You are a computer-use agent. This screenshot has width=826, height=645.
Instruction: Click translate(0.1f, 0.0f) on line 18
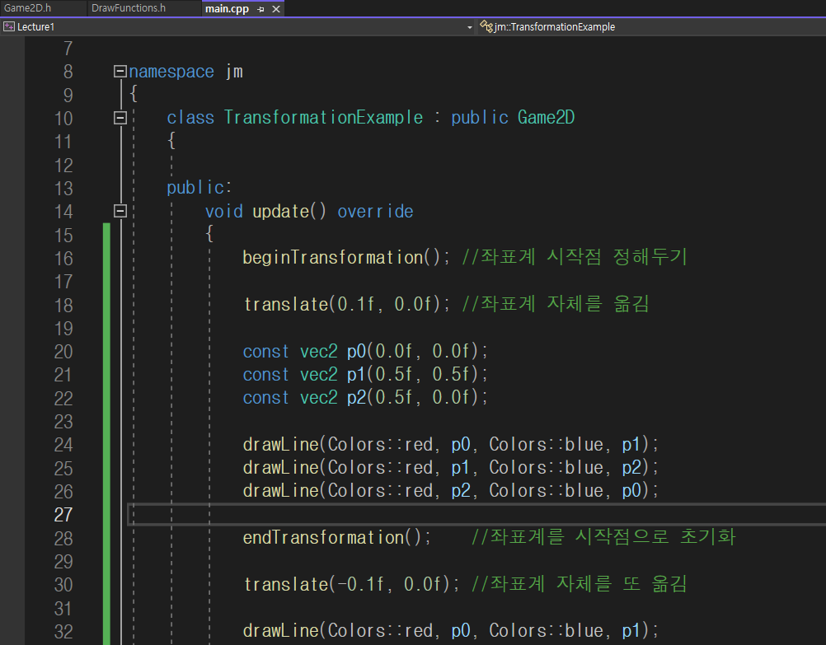pos(346,304)
